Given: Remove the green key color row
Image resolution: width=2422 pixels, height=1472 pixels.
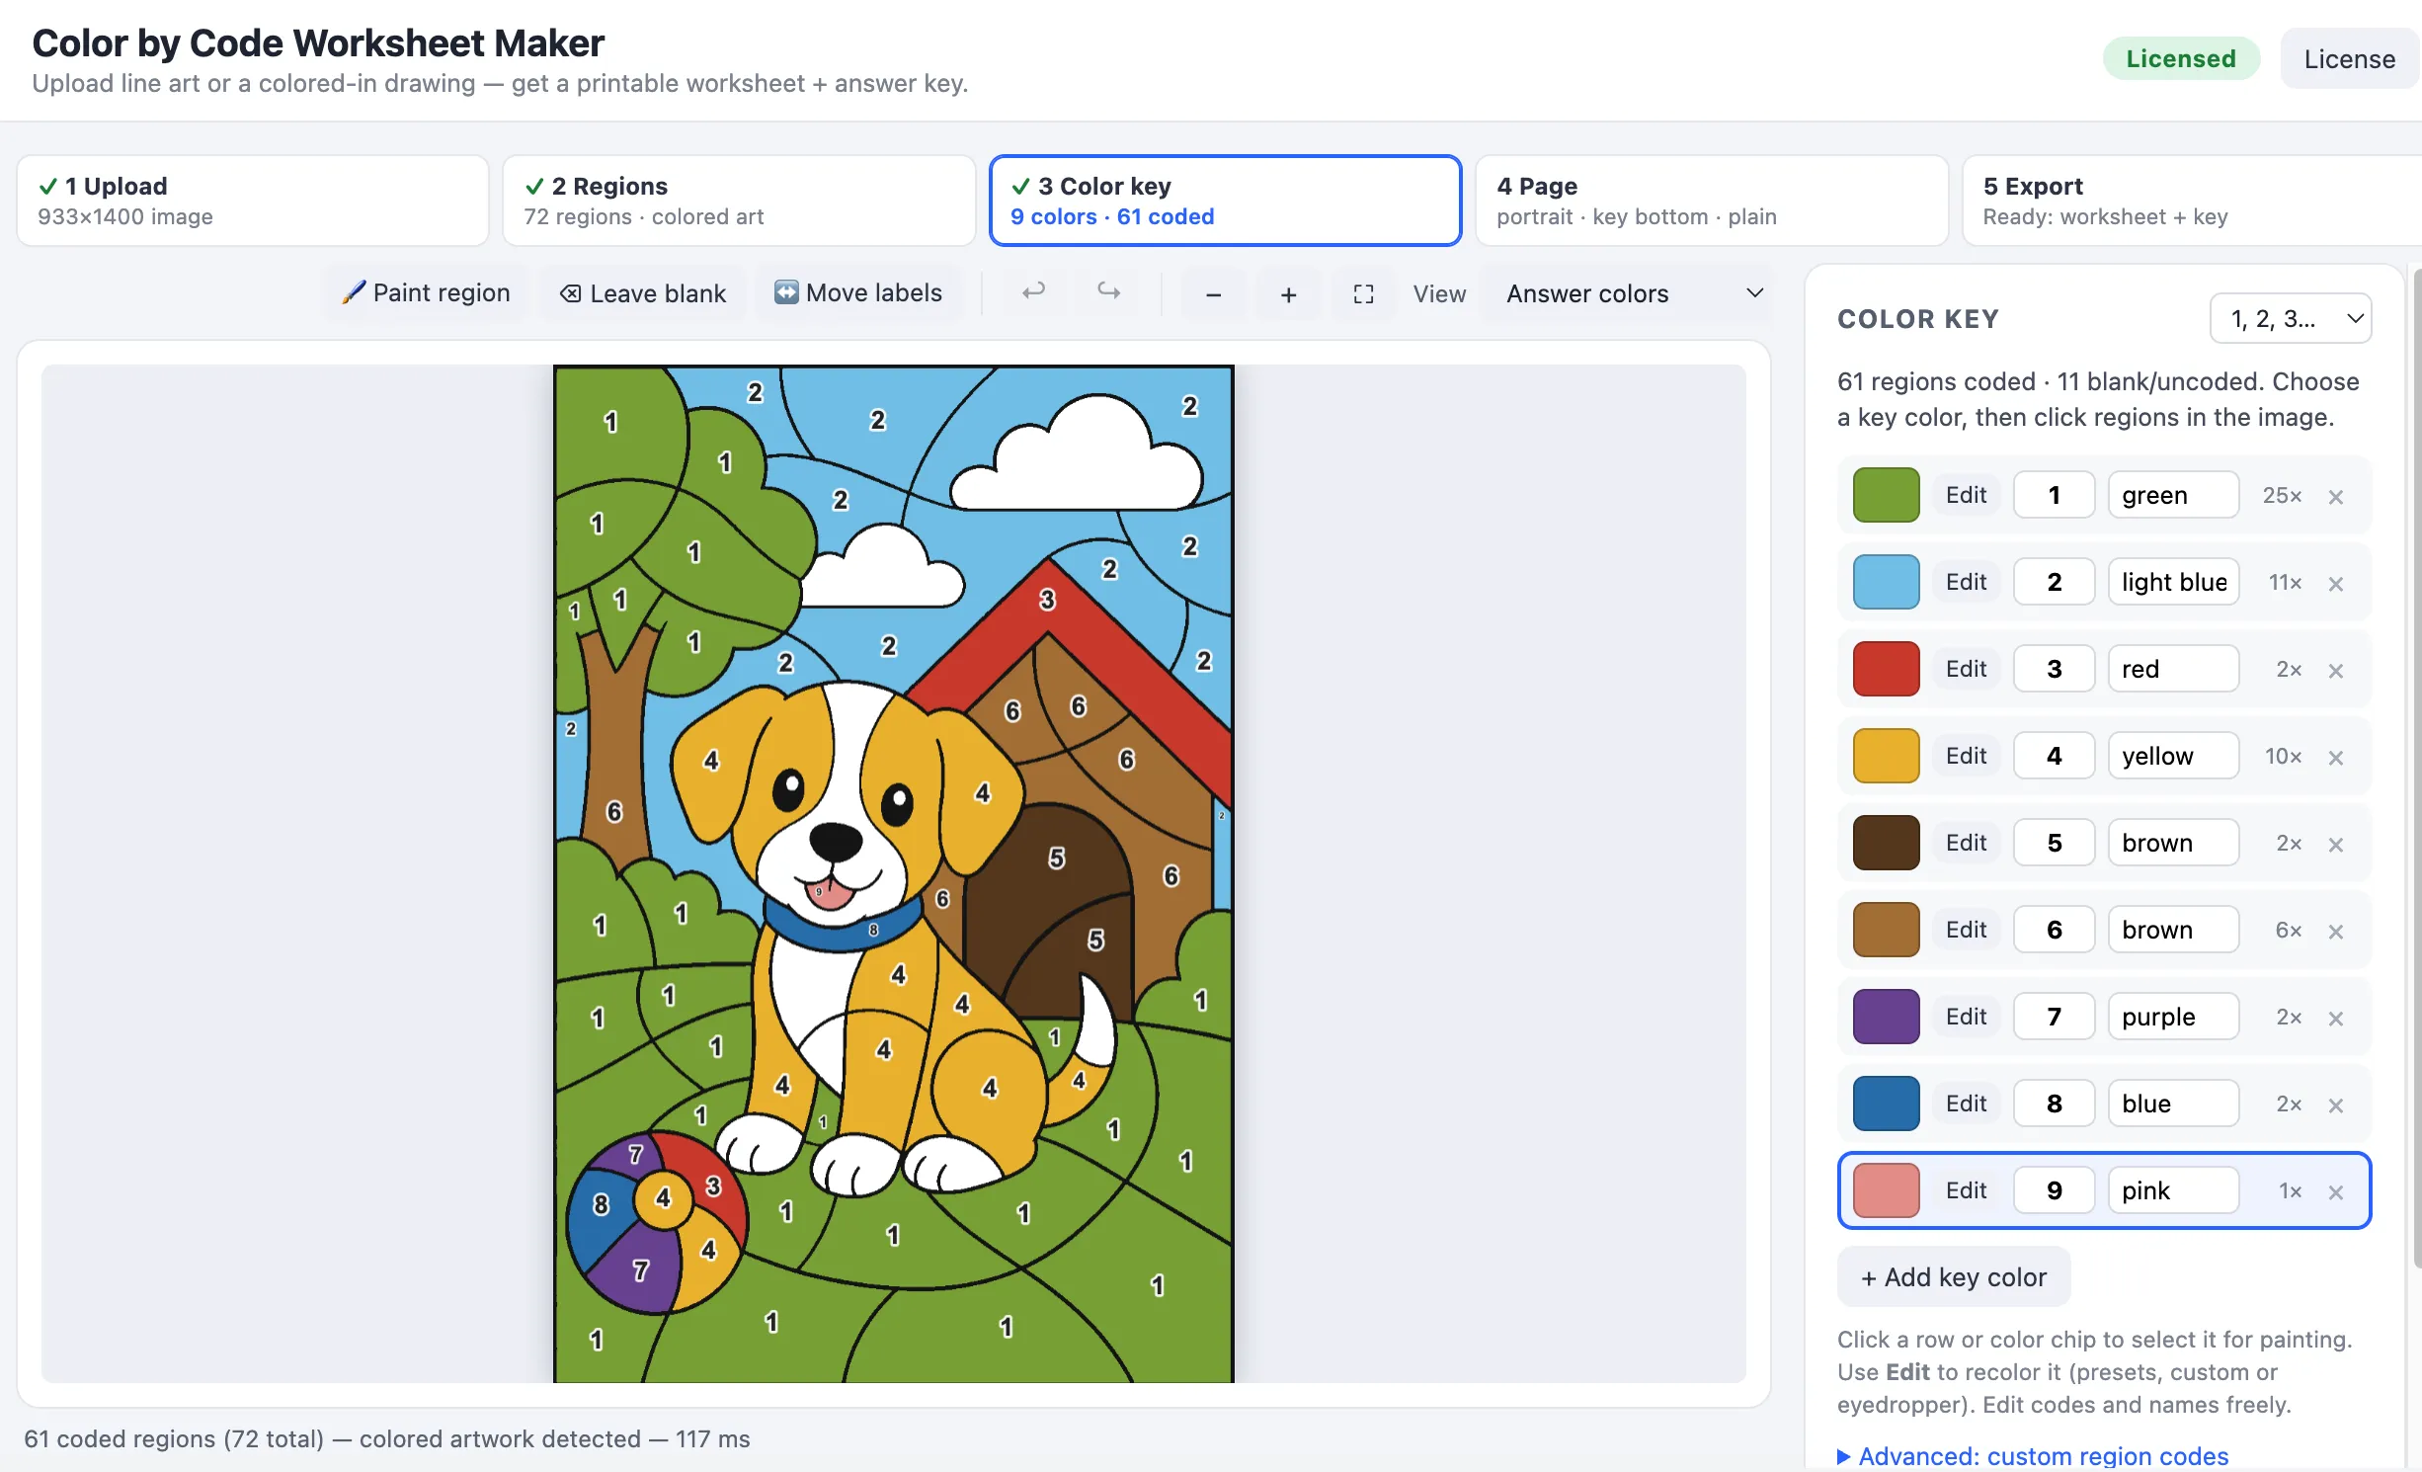Looking at the screenshot, I should tap(2336, 497).
